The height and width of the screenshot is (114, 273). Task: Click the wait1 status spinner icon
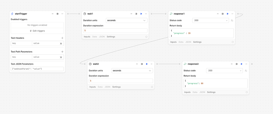click(146, 37)
